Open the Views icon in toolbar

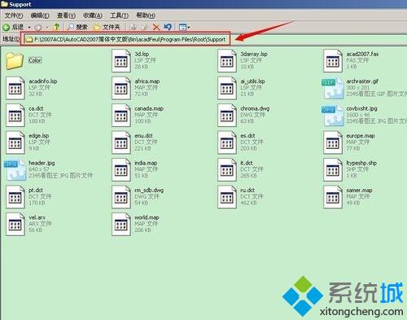[x=182, y=27]
